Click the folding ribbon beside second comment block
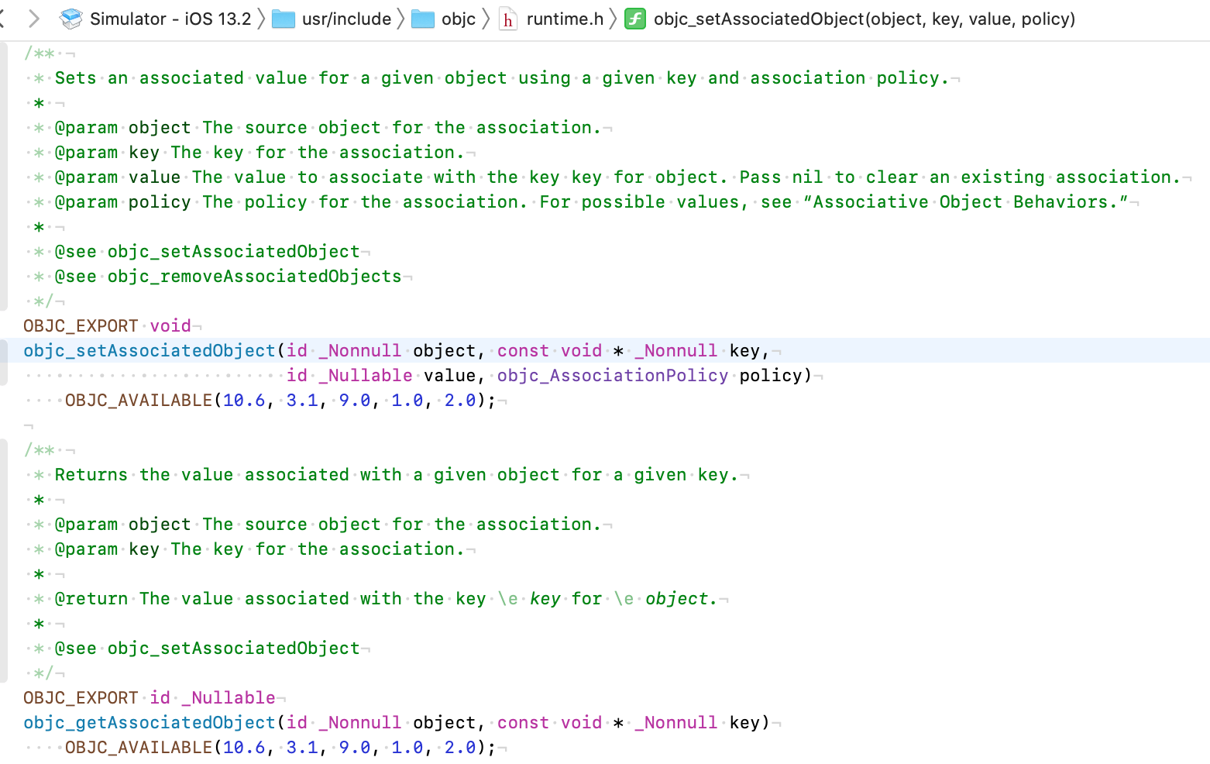Screen dimensions: 1210x764 (x=4, y=561)
